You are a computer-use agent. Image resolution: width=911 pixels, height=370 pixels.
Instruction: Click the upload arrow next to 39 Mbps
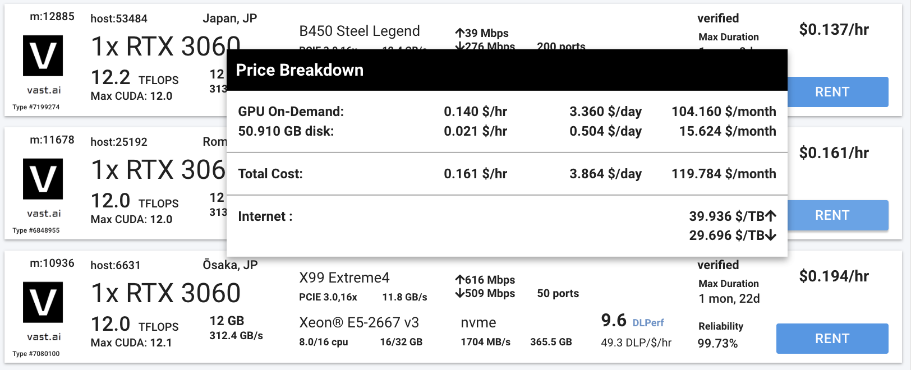pyautogui.click(x=460, y=33)
